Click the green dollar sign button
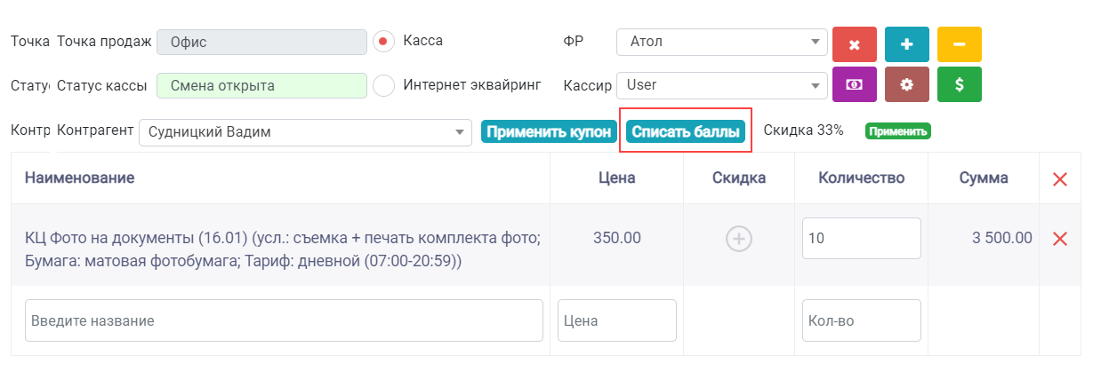The width and height of the screenshot is (1093, 387). (960, 84)
